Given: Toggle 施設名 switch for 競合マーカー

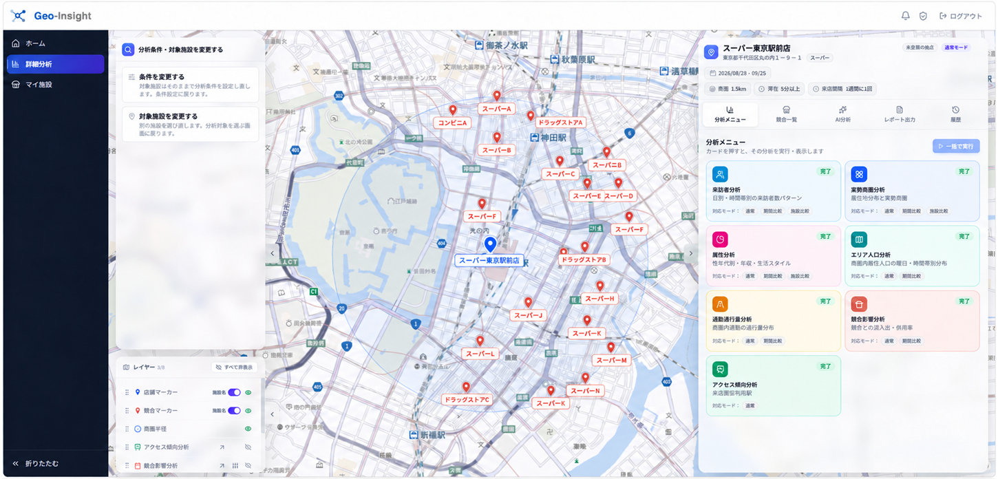Looking at the screenshot, I should [x=234, y=411].
